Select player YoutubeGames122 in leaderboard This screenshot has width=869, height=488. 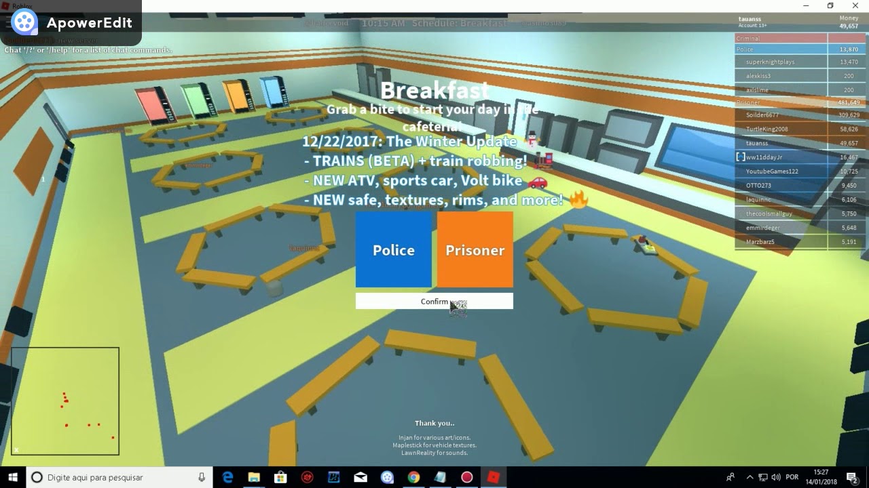click(798, 171)
